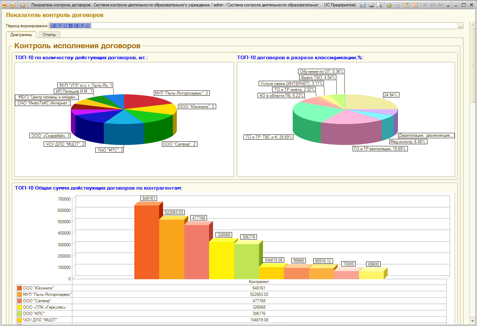Image resolution: width=477 pixels, height=326 pixels.
Task: Click the star with green arrow icon
Action: [x=389, y=5]
